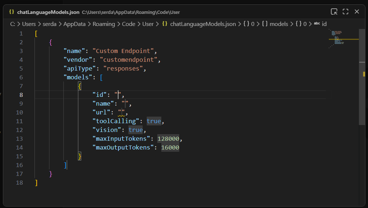Open the 'Users' breadcrumb segment

coord(29,24)
